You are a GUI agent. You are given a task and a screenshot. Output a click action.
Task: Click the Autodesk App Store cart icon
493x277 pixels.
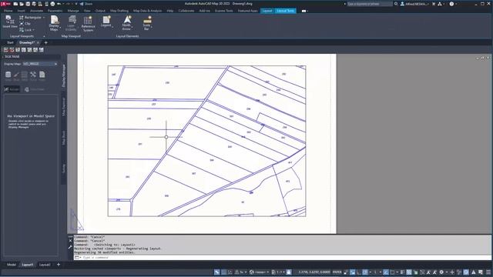pyautogui.click(x=434, y=4)
